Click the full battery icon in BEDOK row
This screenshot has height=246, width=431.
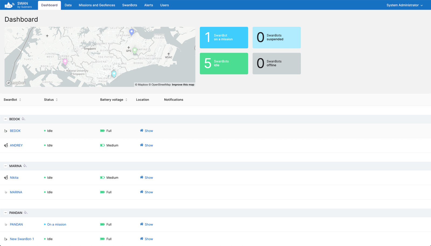click(102, 131)
